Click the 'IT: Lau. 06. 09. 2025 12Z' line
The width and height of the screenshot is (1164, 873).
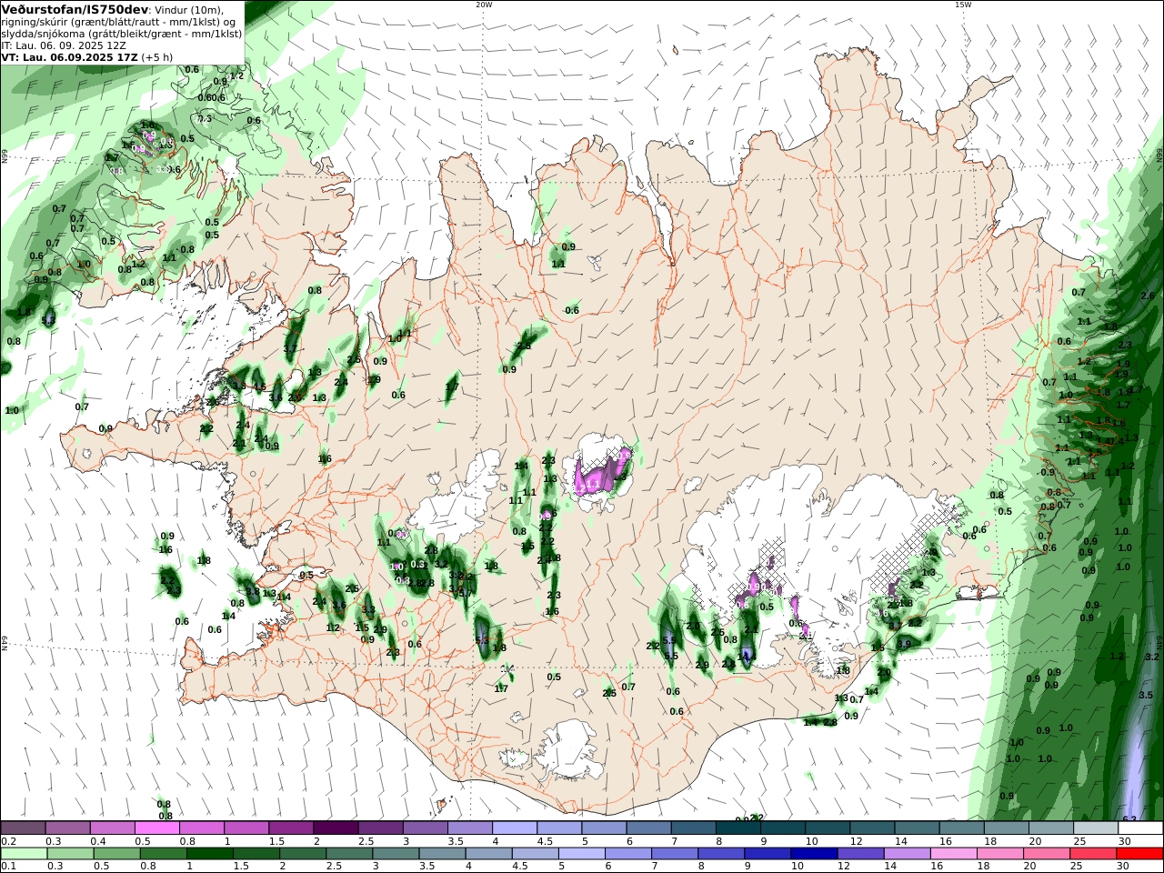[64, 45]
